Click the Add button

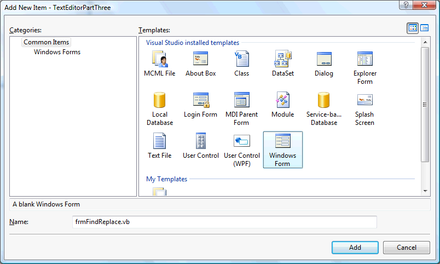click(355, 248)
